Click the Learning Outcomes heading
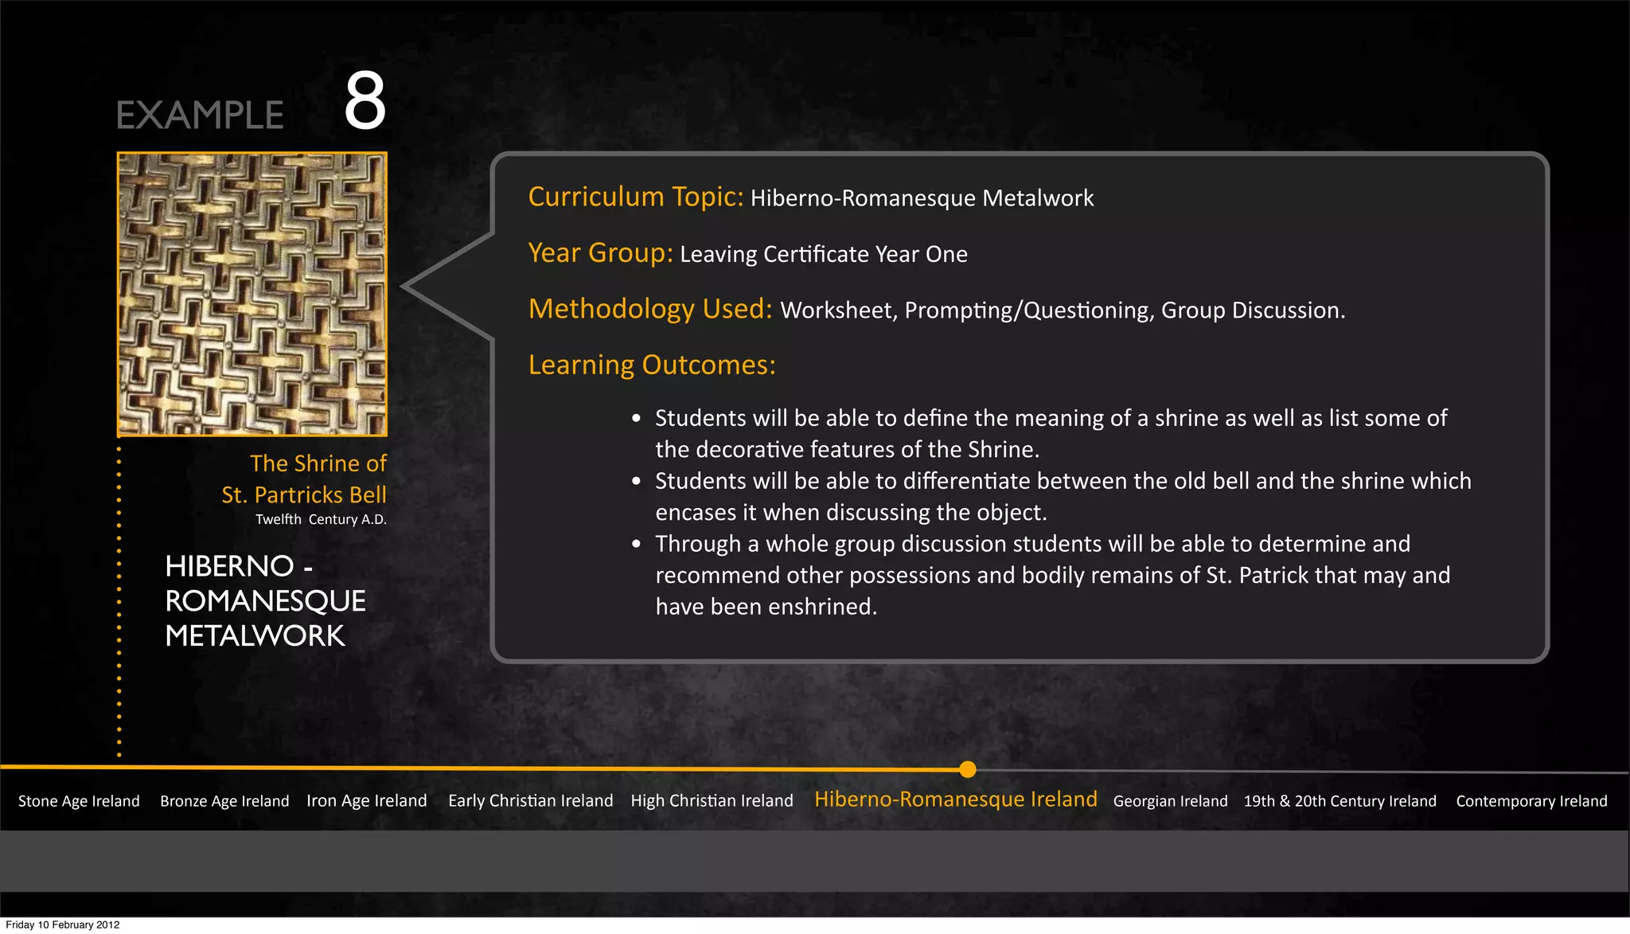 [x=651, y=365]
